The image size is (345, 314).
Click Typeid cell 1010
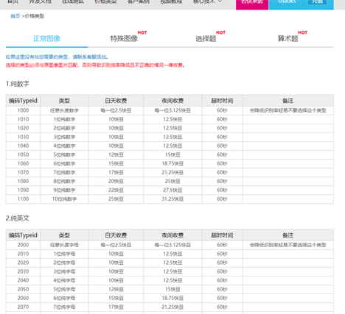coord(23,119)
